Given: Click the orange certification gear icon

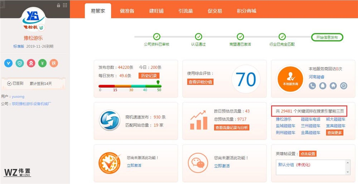Looking at the screenshot, I should point(110,163).
